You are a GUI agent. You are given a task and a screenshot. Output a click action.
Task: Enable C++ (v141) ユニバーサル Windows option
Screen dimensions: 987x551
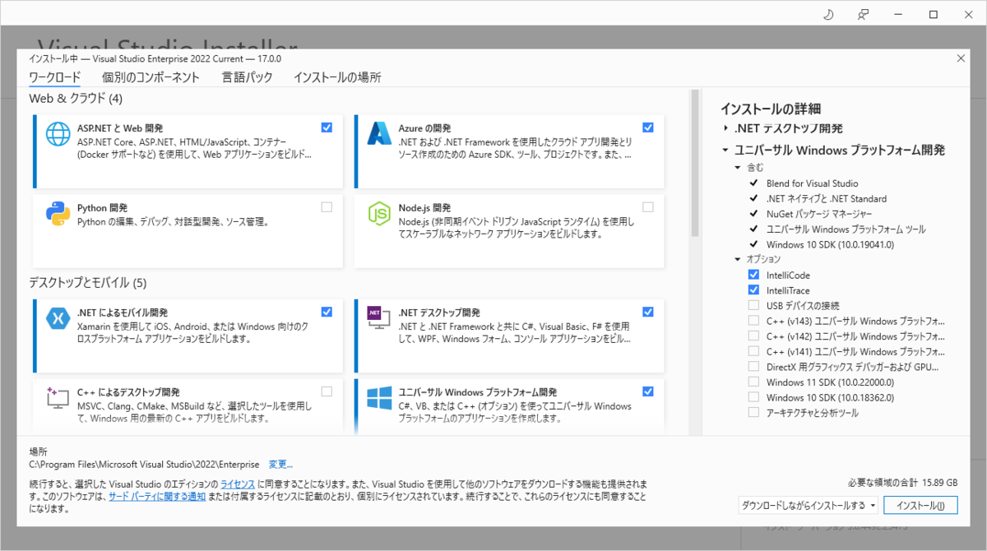pos(753,351)
